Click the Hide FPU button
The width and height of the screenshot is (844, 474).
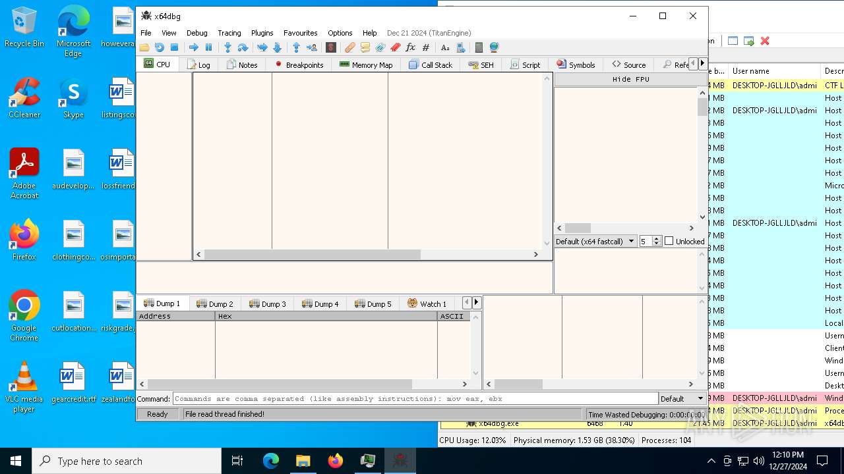630,79
